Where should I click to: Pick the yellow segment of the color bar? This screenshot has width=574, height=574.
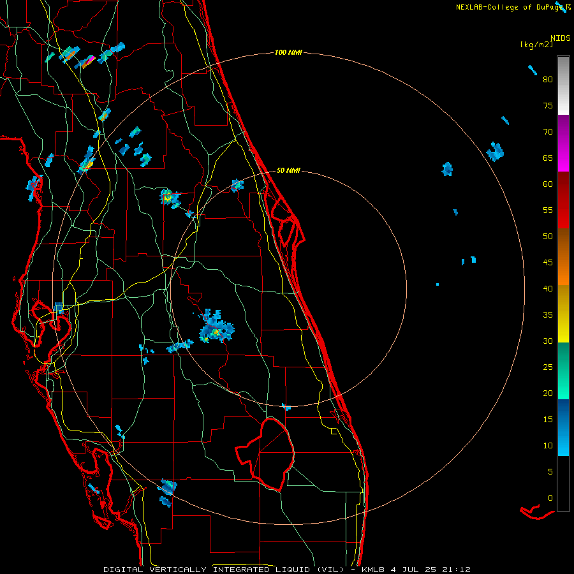tap(563, 314)
